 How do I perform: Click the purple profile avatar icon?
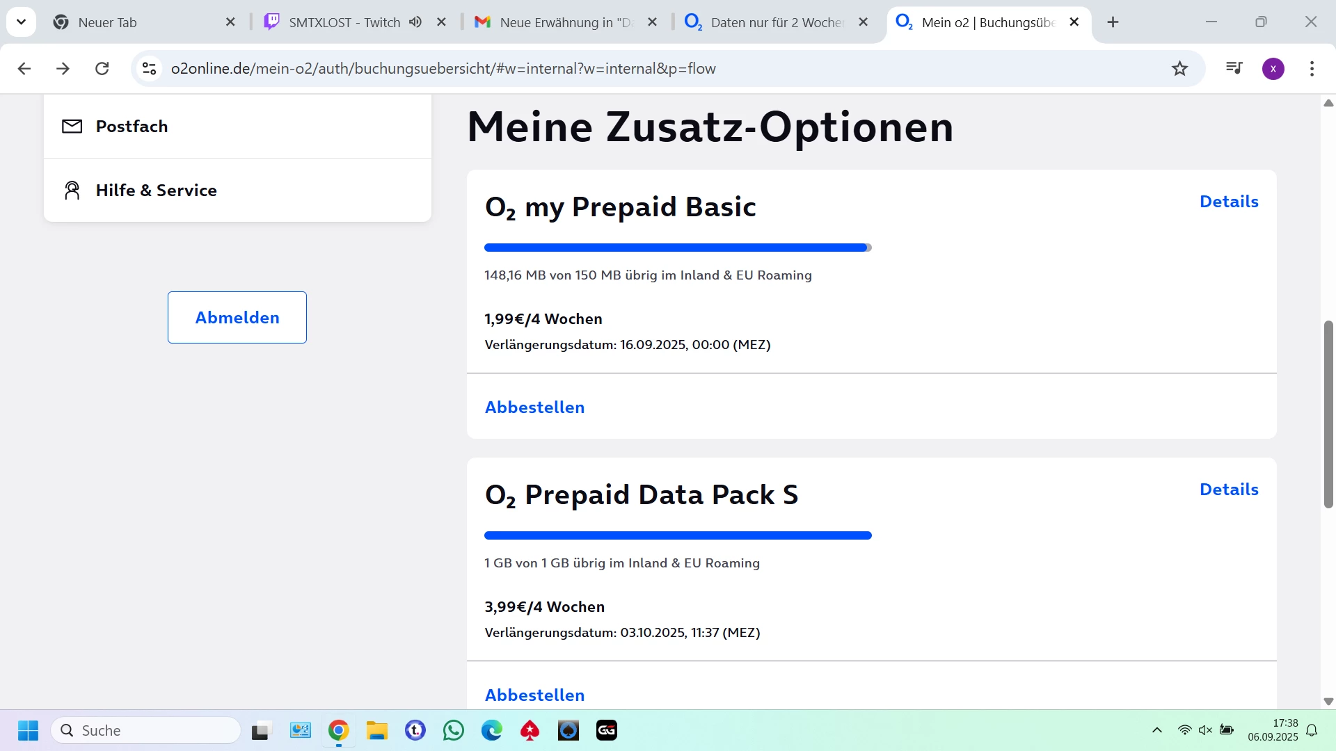(x=1273, y=68)
